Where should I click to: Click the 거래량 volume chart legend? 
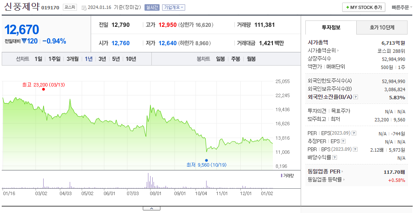[287, 176]
